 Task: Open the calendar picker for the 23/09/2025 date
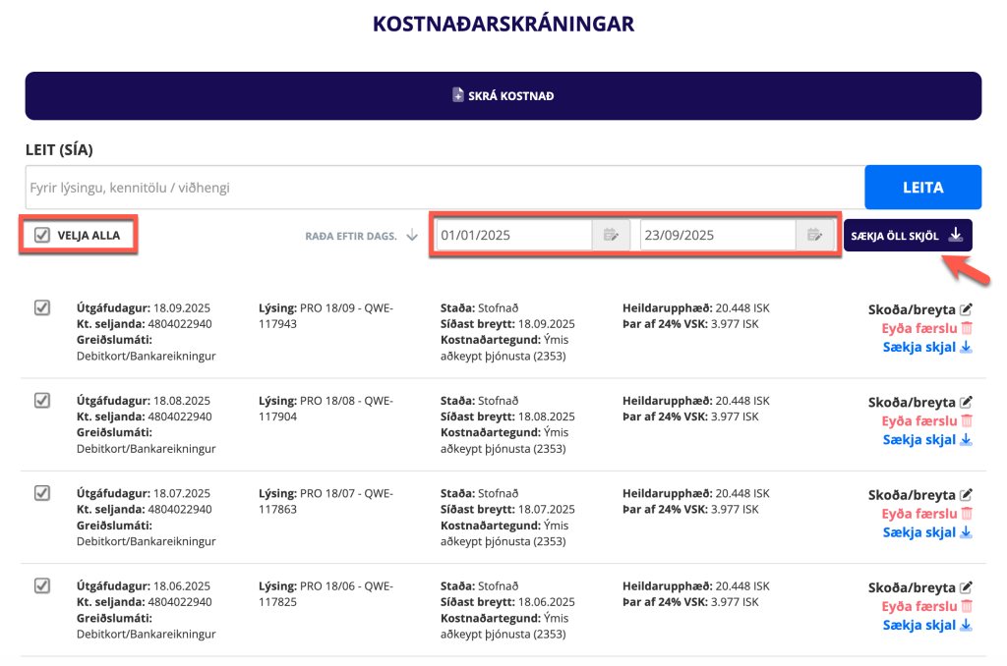coord(814,236)
